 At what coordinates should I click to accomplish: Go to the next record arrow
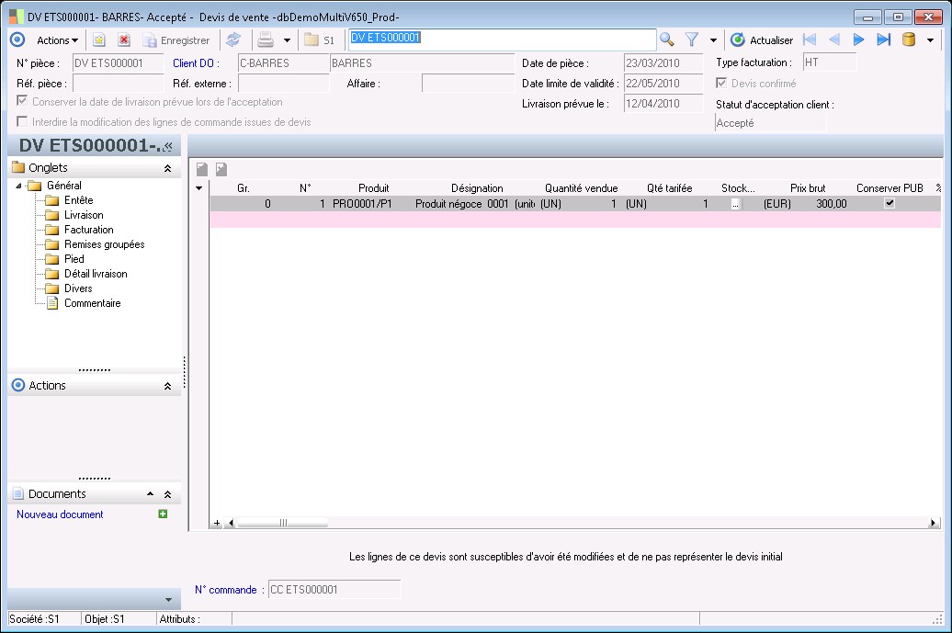(x=859, y=40)
